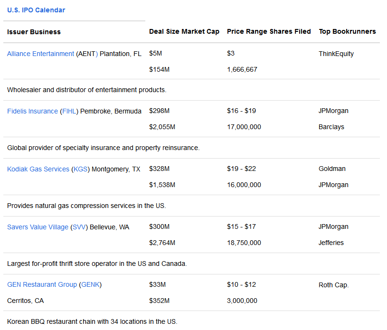Select the $154M market cap value

click(x=159, y=70)
